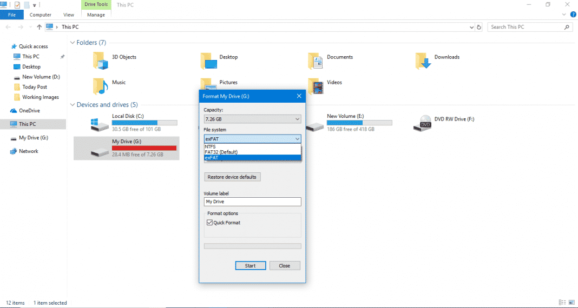
Task: Click the Music folder icon
Action: tap(100, 85)
